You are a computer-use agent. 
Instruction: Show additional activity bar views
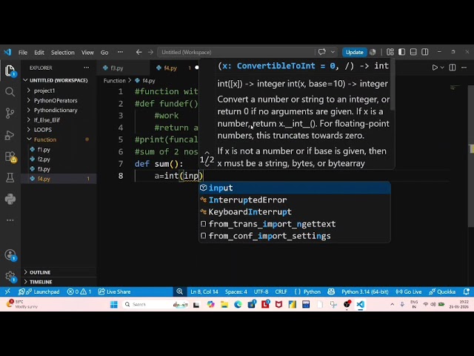(10, 220)
